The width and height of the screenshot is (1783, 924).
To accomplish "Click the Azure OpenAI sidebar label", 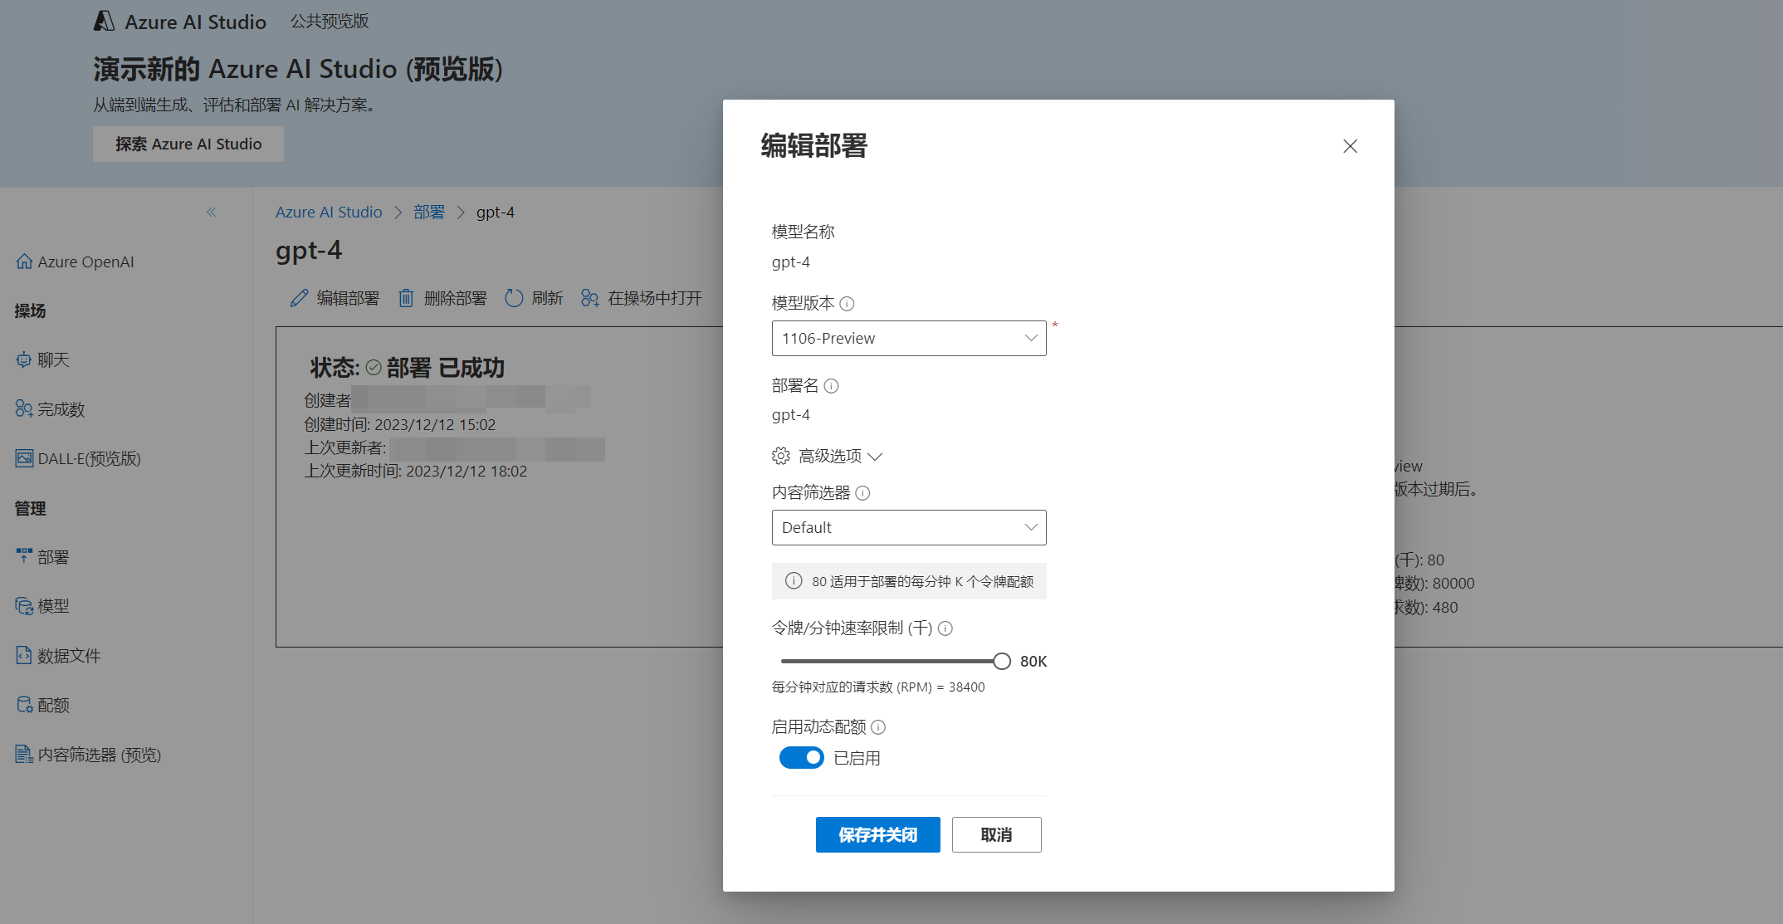I will tap(85, 262).
